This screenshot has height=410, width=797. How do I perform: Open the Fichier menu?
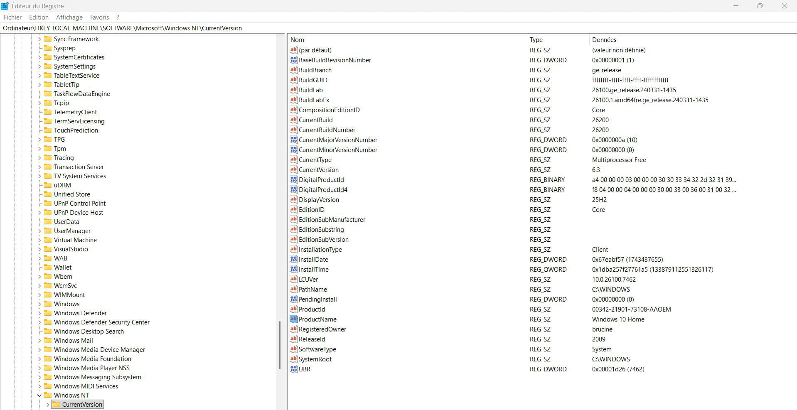pos(12,17)
